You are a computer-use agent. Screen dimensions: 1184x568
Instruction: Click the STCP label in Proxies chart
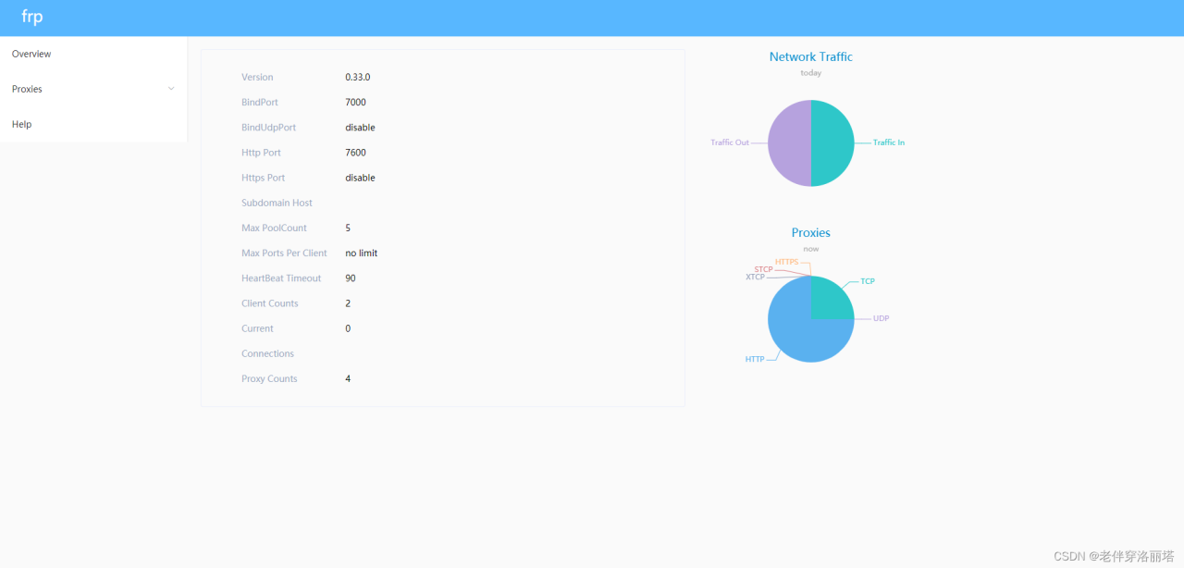coord(763,269)
